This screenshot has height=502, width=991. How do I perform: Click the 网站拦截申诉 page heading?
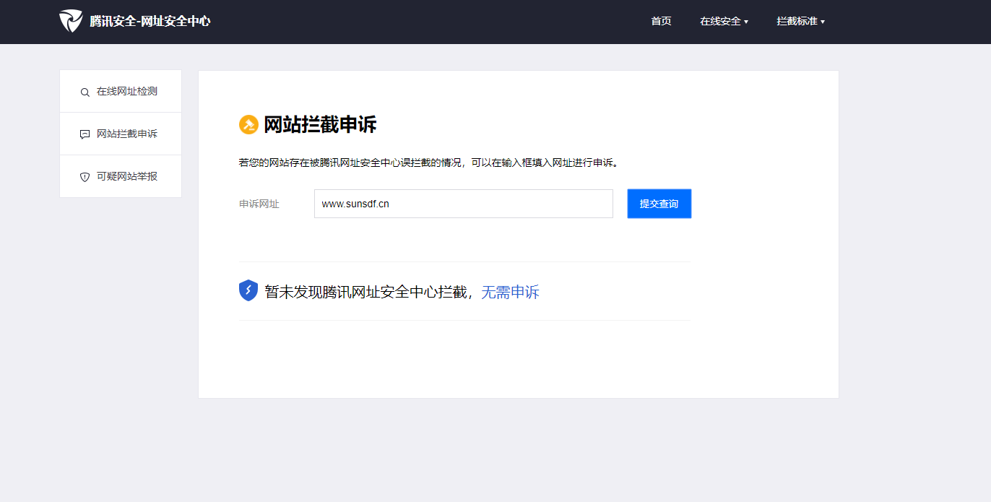pos(320,124)
